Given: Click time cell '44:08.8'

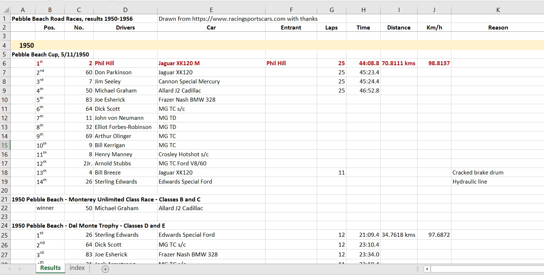Looking at the screenshot, I should (x=363, y=63).
